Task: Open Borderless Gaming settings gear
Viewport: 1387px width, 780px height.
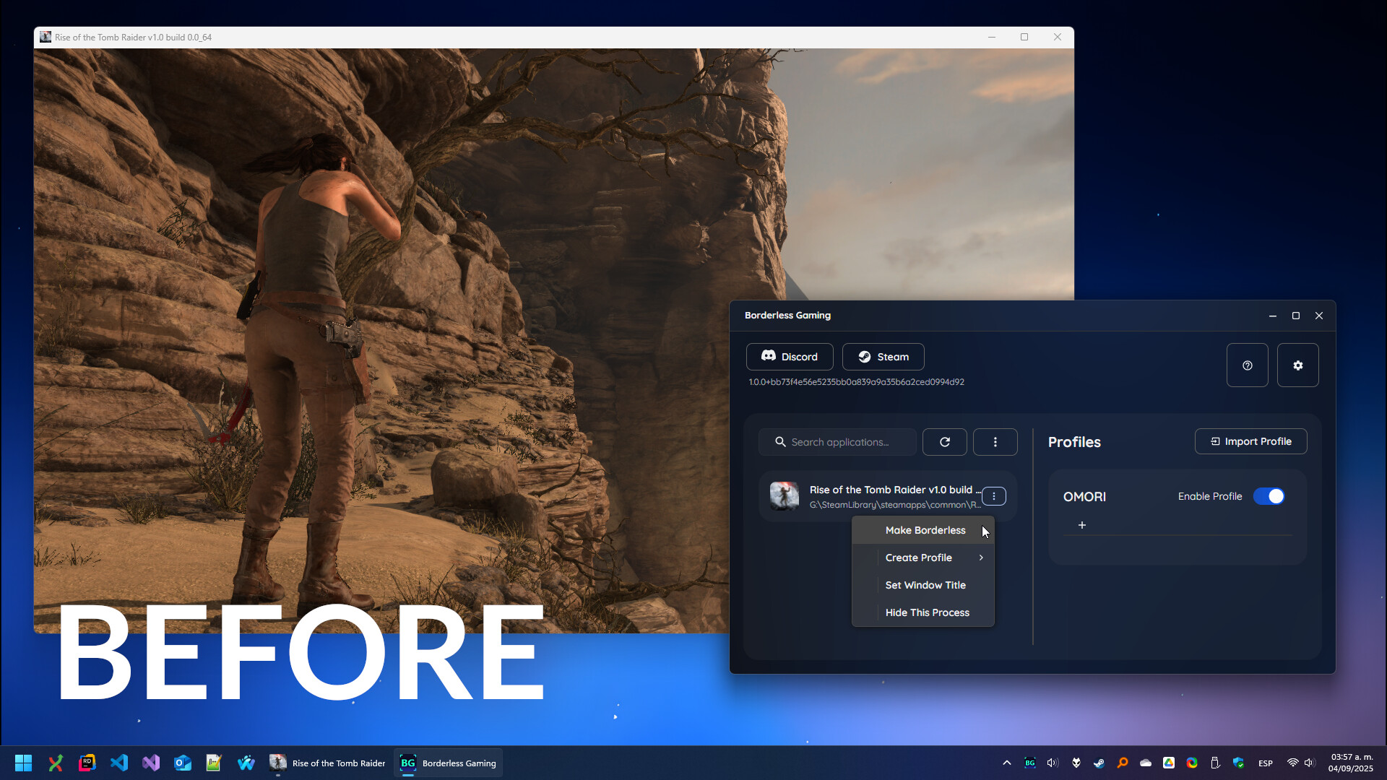Action: 1297,365
